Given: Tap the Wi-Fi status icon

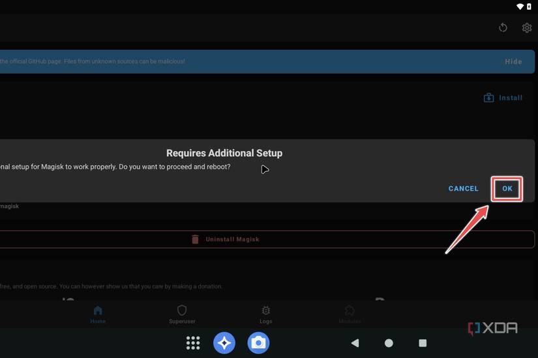Looking at the screenshot, I should 520,7.
